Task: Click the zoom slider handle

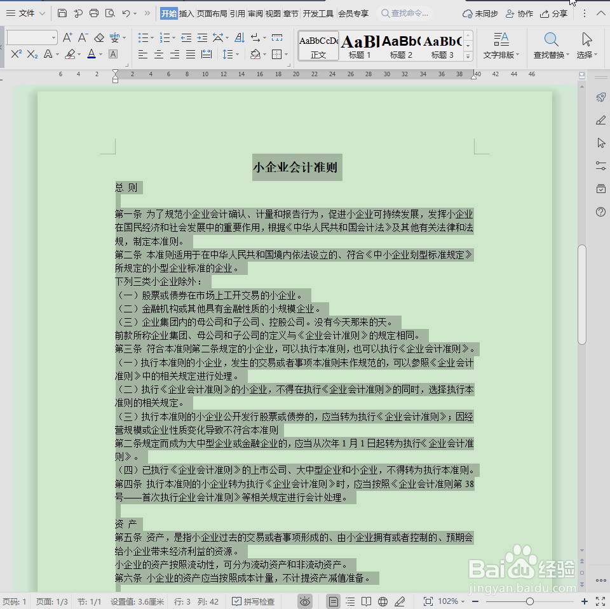Action: [529, 601]
